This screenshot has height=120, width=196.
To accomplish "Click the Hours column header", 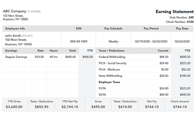I will point(54,51).
